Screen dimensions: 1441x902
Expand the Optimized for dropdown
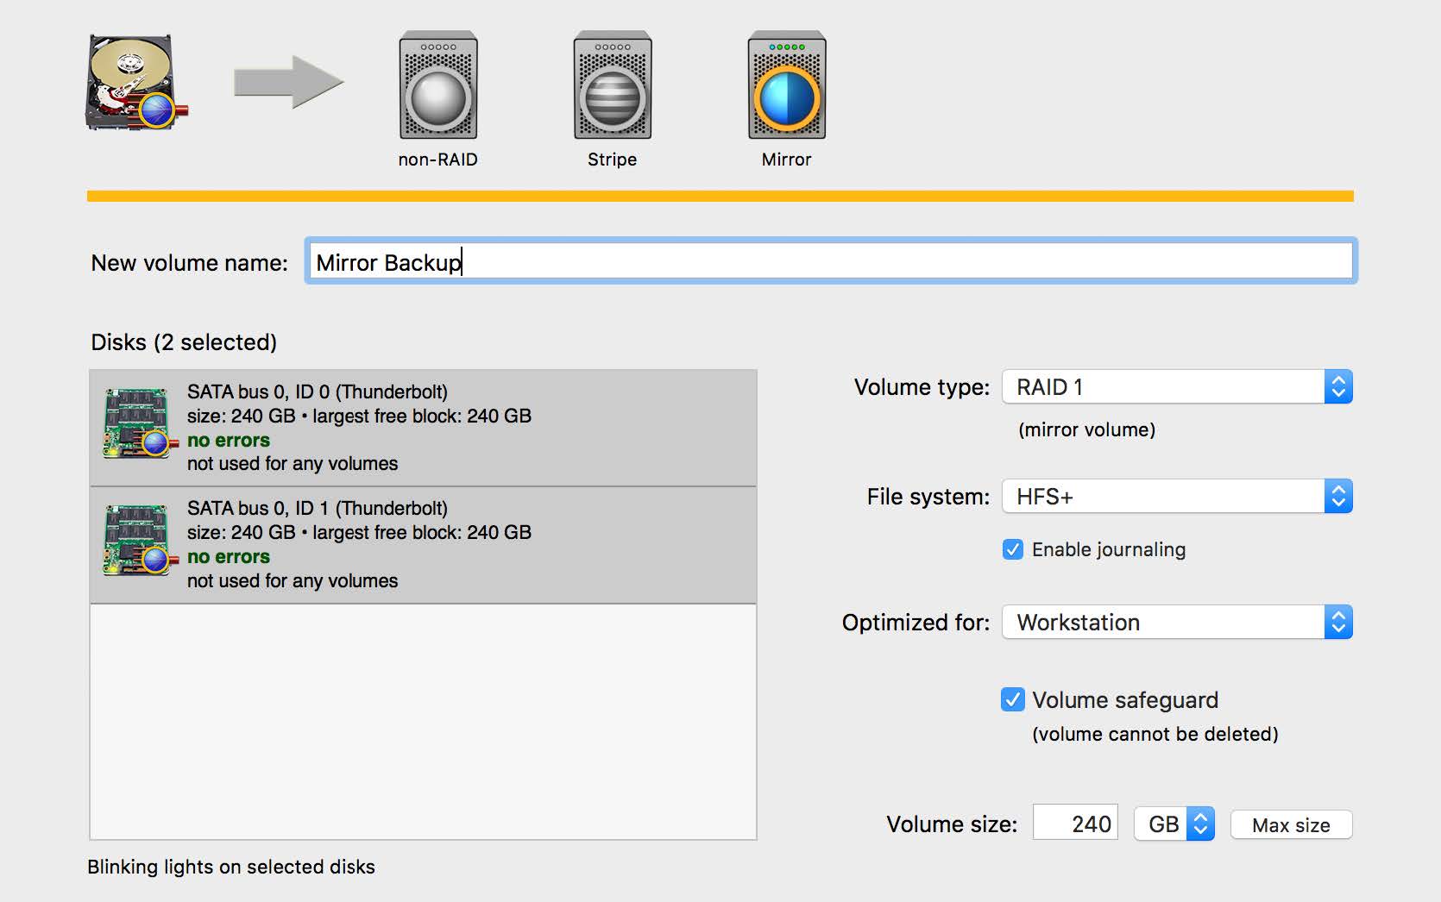[x=1176, y=623]
